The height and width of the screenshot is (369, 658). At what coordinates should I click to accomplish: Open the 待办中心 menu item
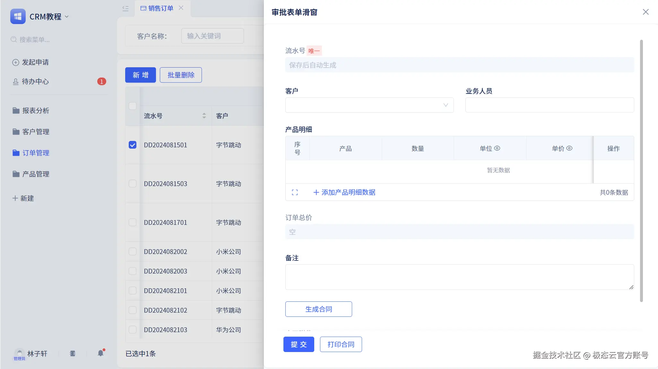35,81
